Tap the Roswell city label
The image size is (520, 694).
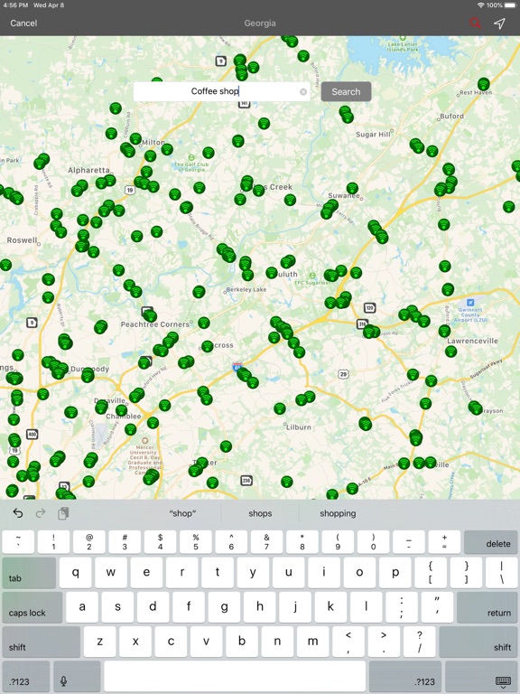click(x=22, y=240)
